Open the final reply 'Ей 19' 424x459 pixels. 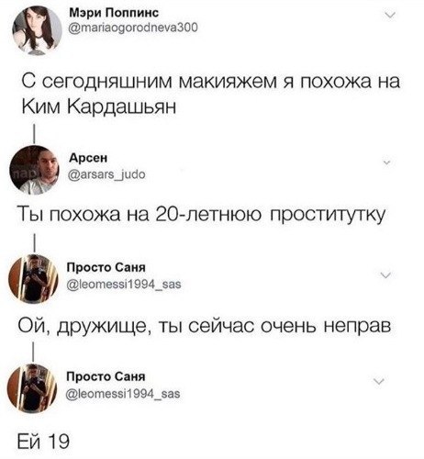43,441
